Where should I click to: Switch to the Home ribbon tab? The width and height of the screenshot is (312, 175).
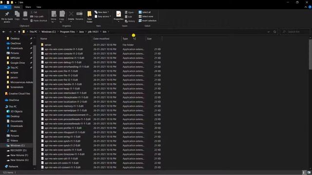[x=17, y=7]
